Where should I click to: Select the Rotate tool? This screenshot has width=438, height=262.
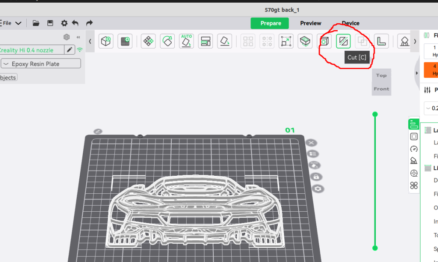(167, 41)
